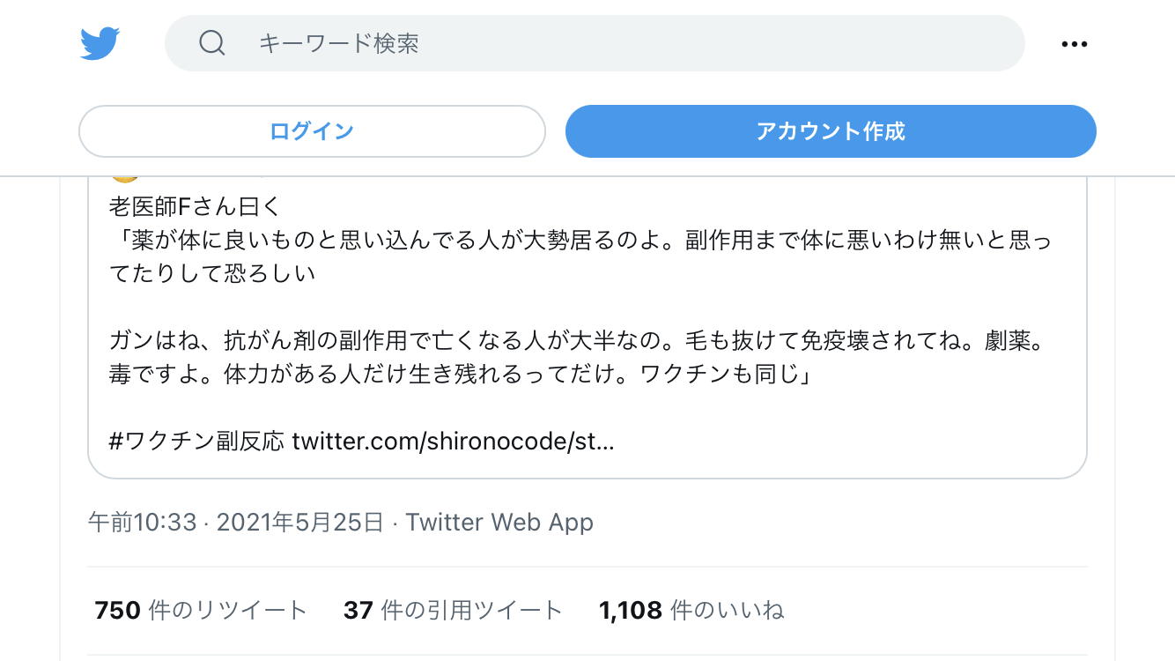Viewport: 1175px width, 661px height.
Task: Click the partially hidden quoted-tweet avatar
Action: point(124,178)
